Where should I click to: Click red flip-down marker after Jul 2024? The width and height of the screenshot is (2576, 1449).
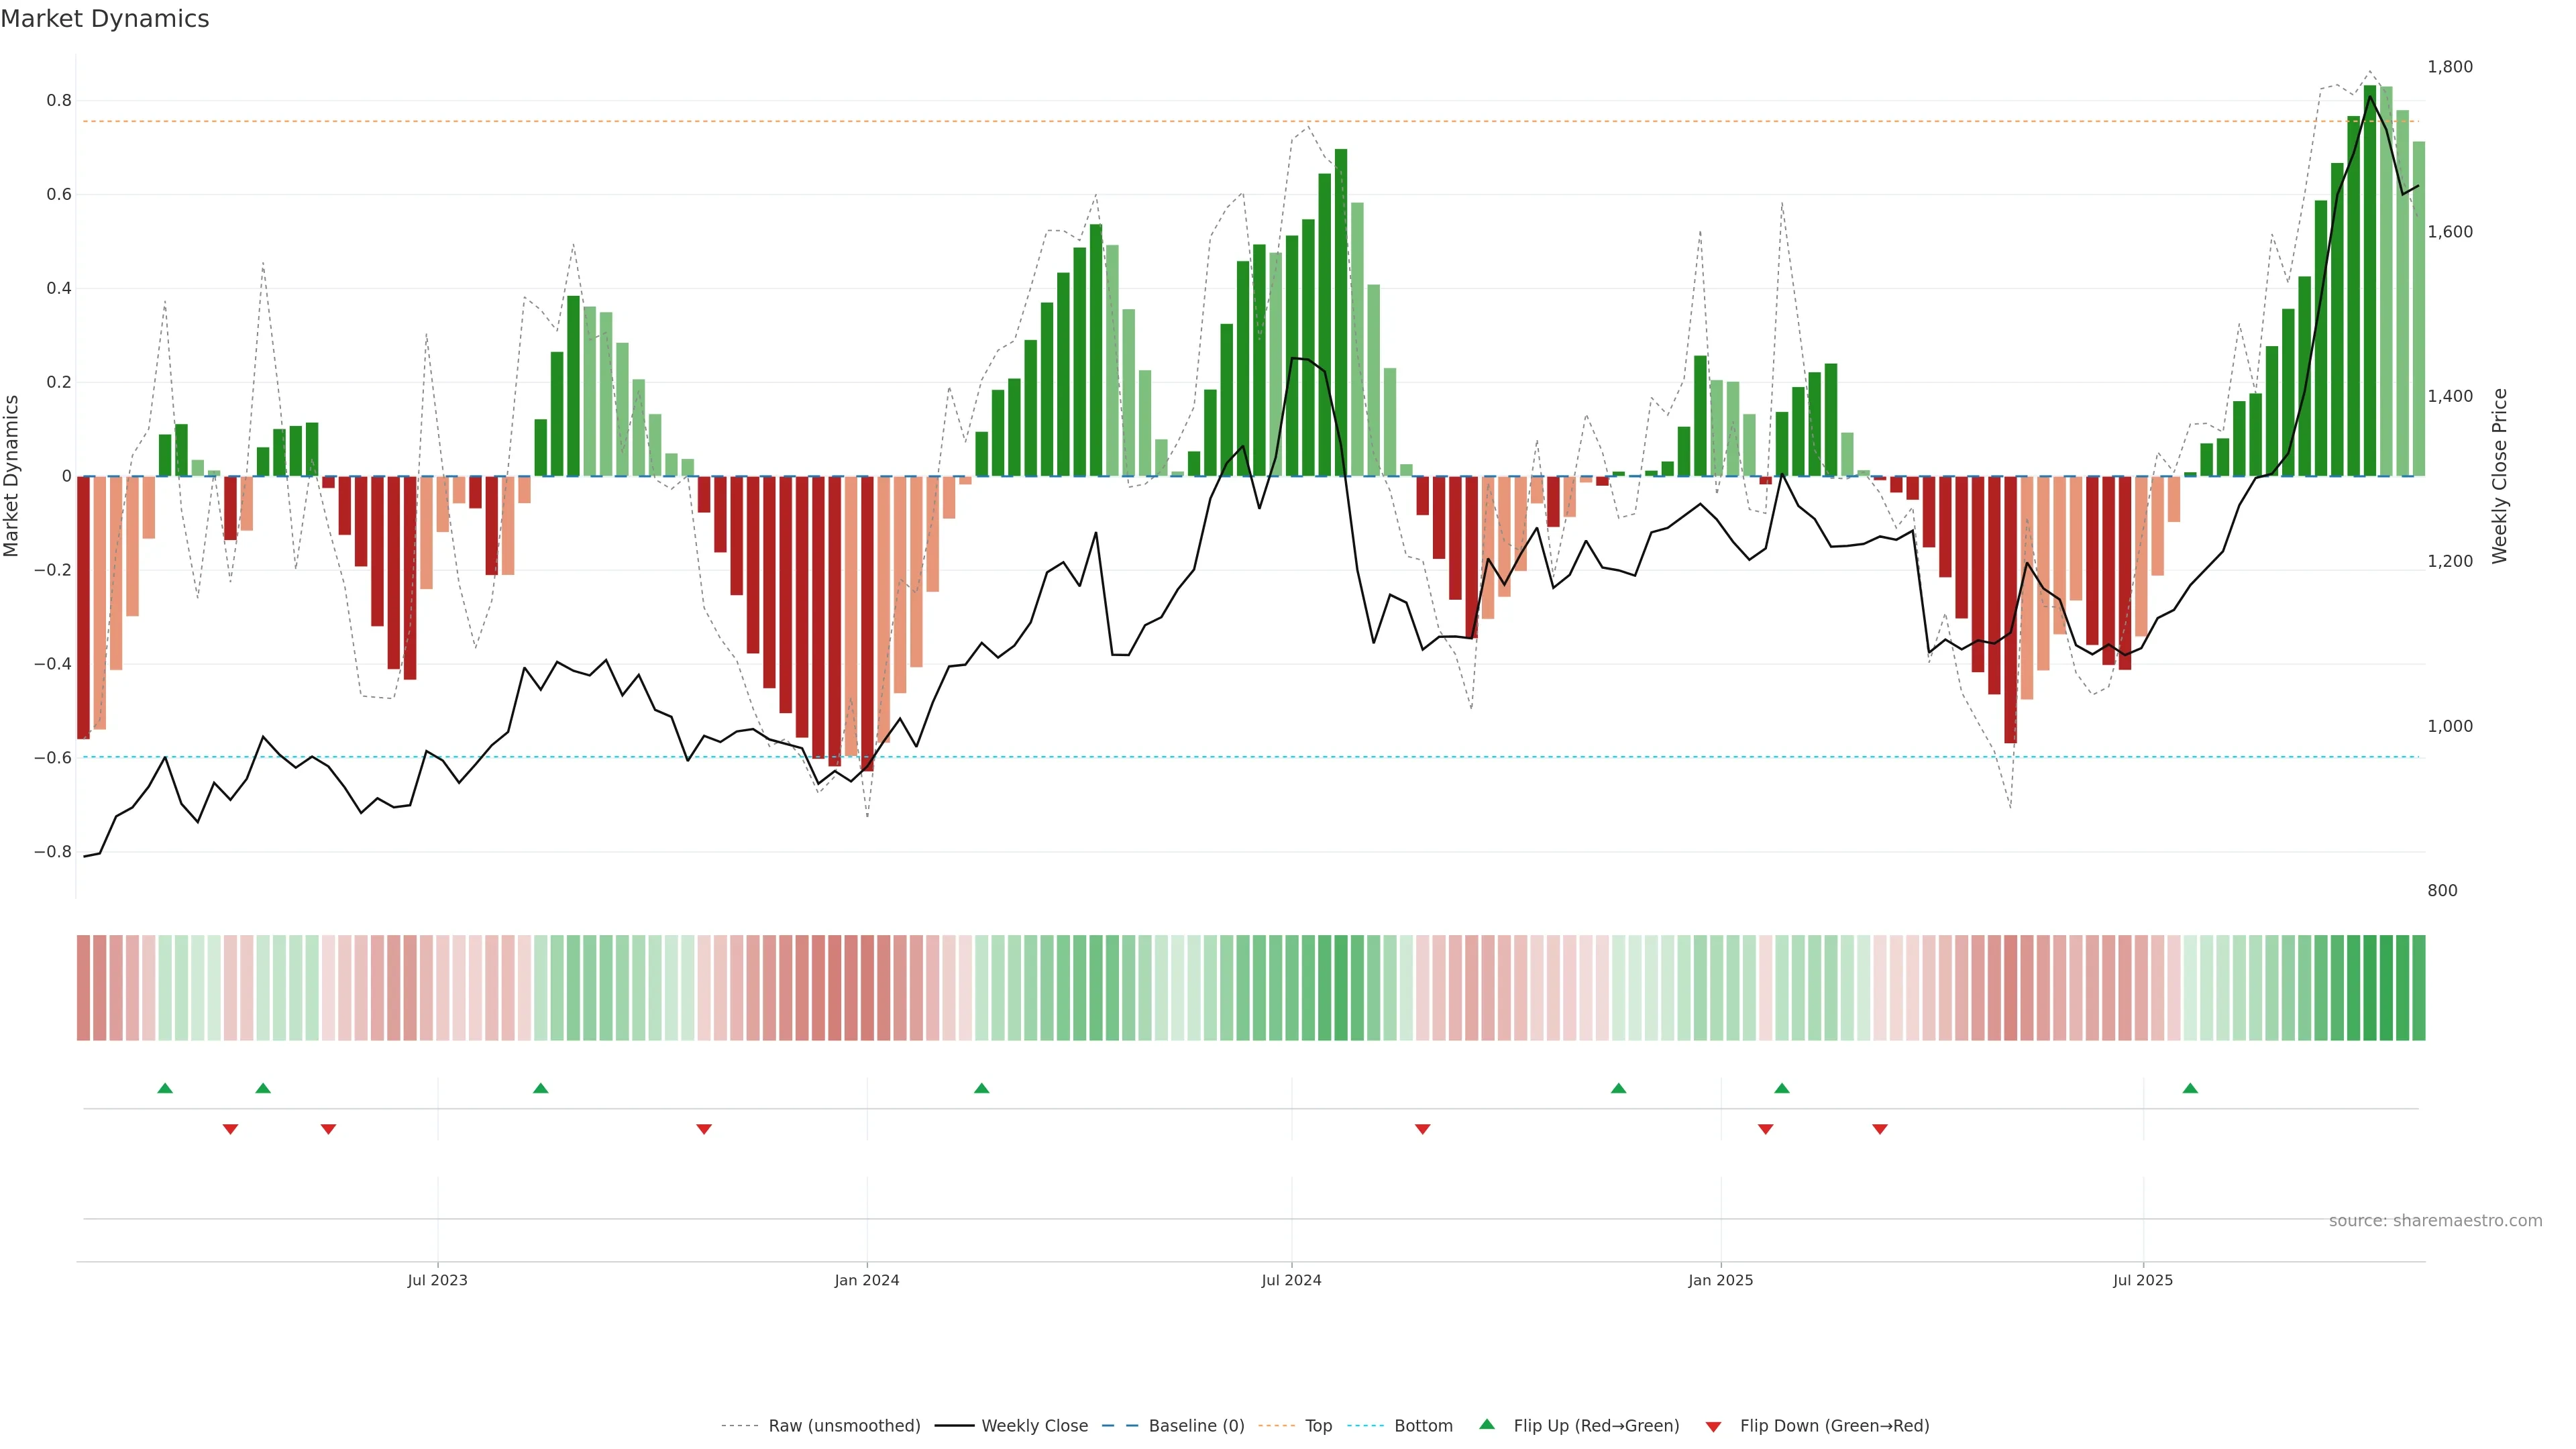(1422, 1129)
